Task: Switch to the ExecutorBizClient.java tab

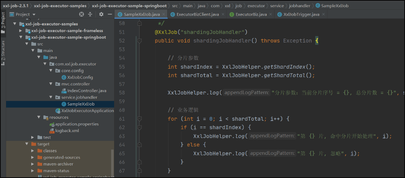Action: 198,14
